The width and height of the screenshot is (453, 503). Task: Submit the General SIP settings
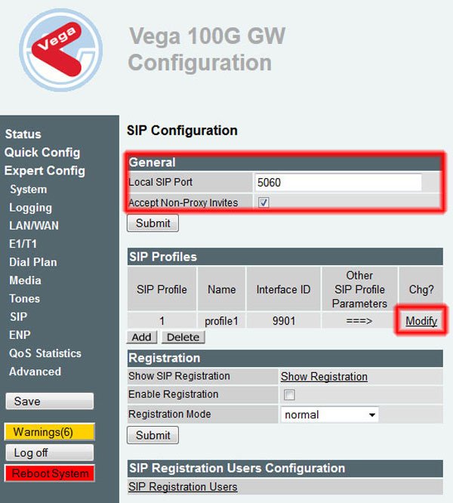[x=153, y=223]
